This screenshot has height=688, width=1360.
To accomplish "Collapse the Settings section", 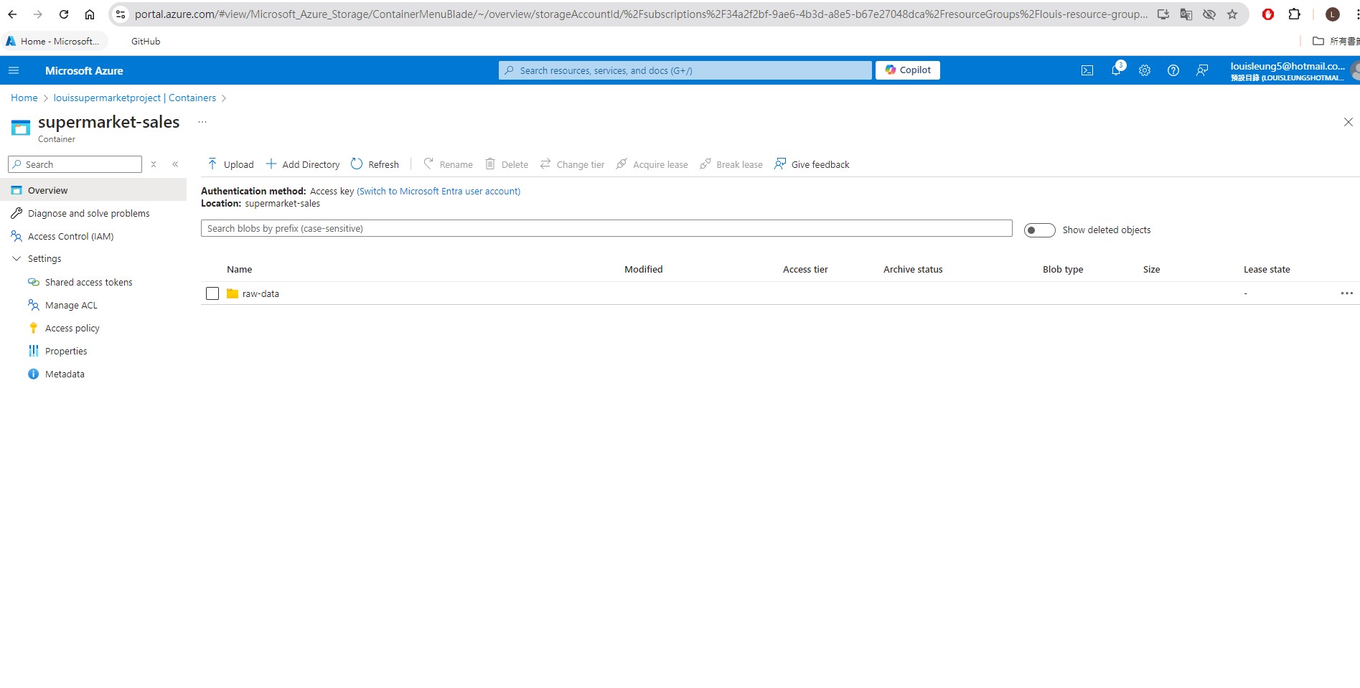I will (16, 258).
